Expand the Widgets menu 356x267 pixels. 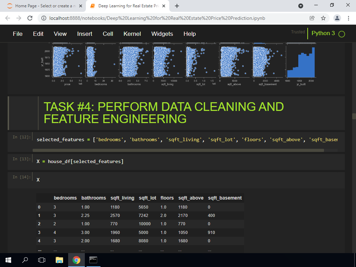point(162,34)
